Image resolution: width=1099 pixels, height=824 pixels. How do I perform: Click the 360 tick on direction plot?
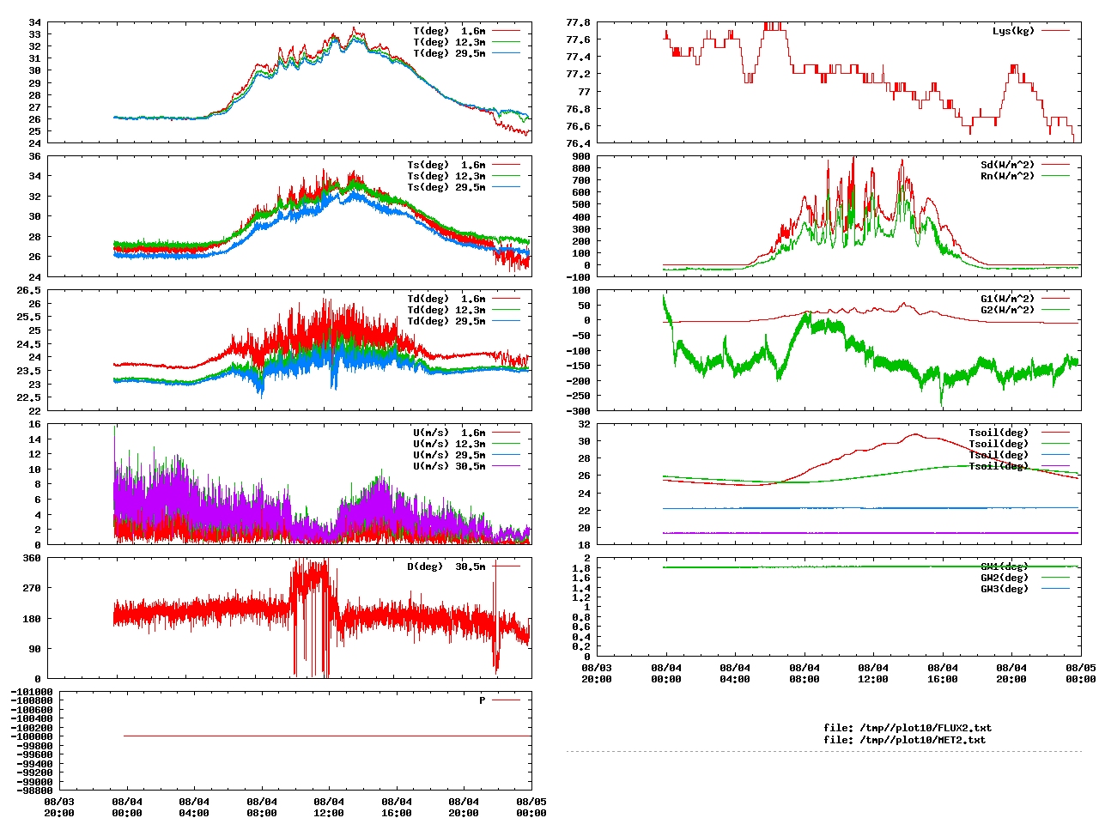point(32,558)
